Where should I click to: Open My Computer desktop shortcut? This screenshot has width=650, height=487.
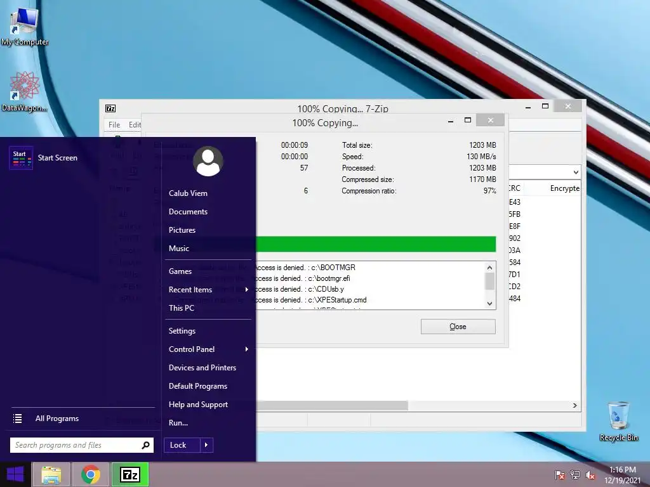(25, 26)
